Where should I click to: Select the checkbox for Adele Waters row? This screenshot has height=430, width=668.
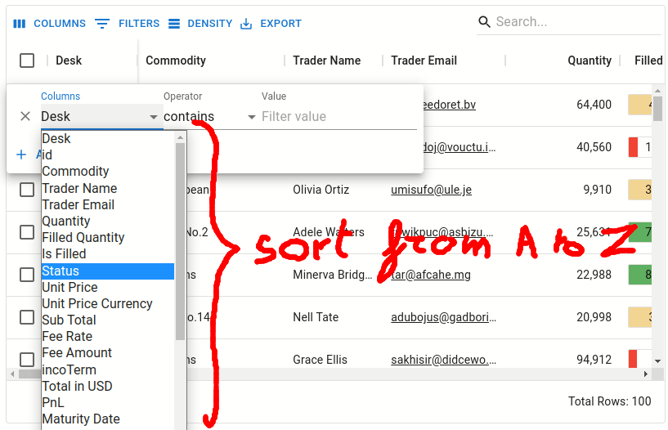point(27,232)
